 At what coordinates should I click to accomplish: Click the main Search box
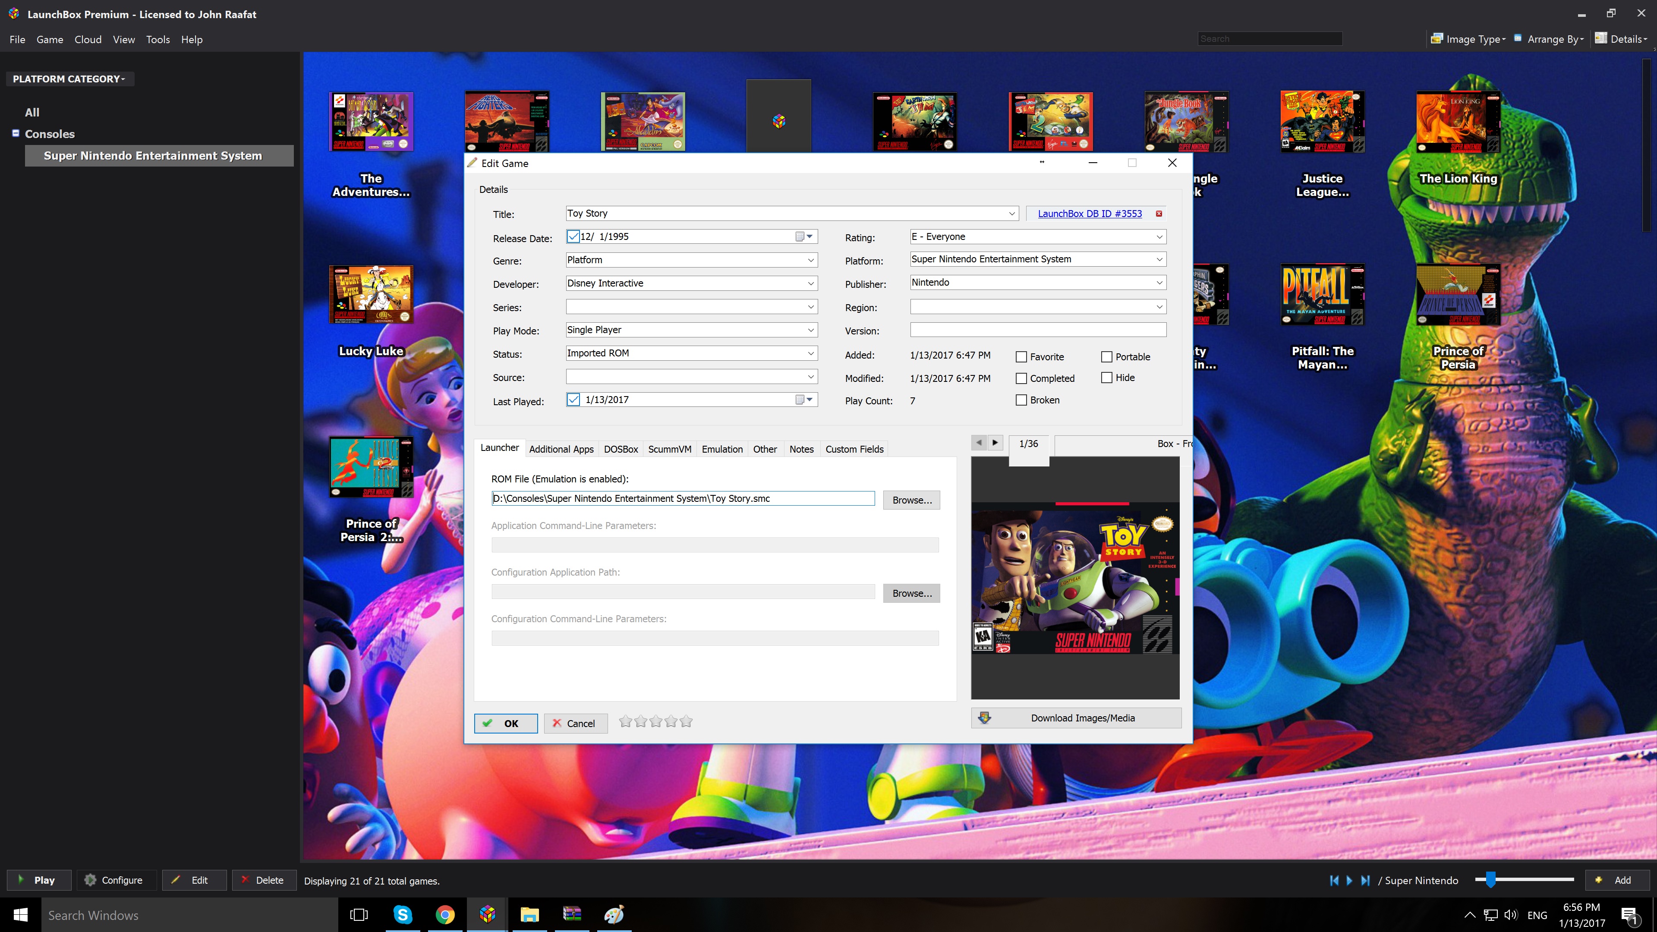click(x=1270, y=38)
